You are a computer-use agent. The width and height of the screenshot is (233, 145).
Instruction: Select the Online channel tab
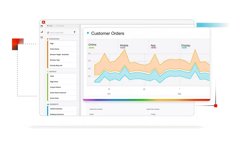(x=92, y=45)
